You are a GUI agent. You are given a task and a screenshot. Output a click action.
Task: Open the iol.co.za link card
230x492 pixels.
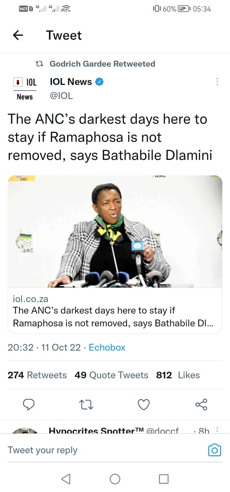click(x=115, y=311)
